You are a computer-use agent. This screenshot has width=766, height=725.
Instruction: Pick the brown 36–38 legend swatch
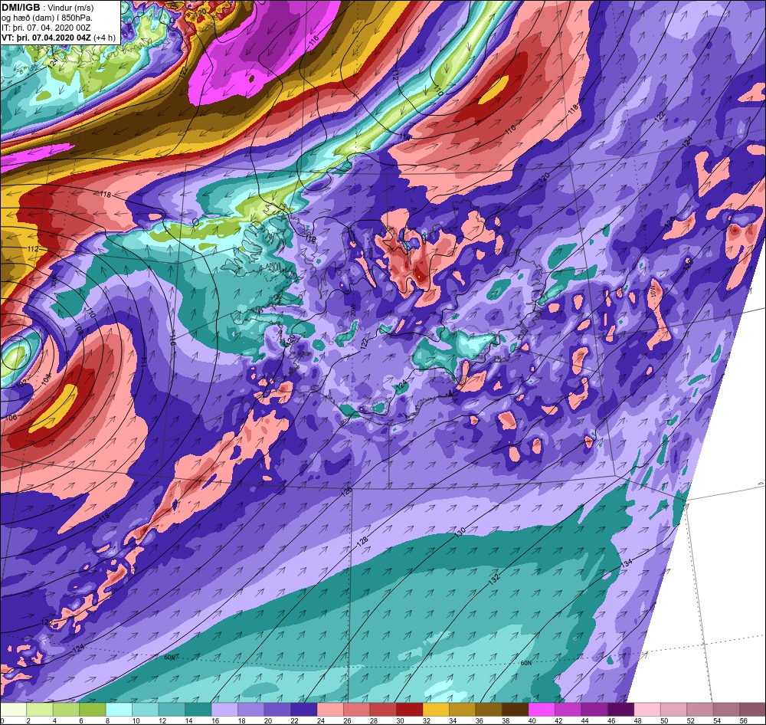pyautogui.click(x=489, y=708)
